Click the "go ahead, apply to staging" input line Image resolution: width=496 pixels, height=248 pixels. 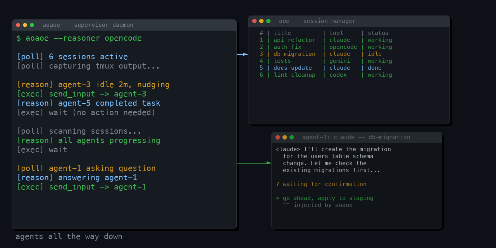[x=325, y=198]
